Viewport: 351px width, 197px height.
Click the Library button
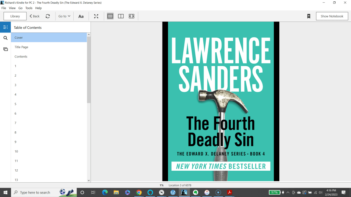click(x=15, y=16)
